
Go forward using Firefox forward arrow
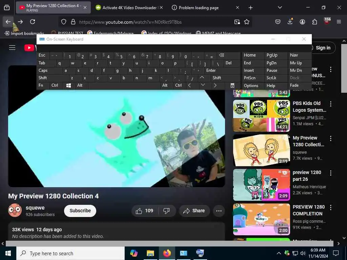click(x=20, y=22)
